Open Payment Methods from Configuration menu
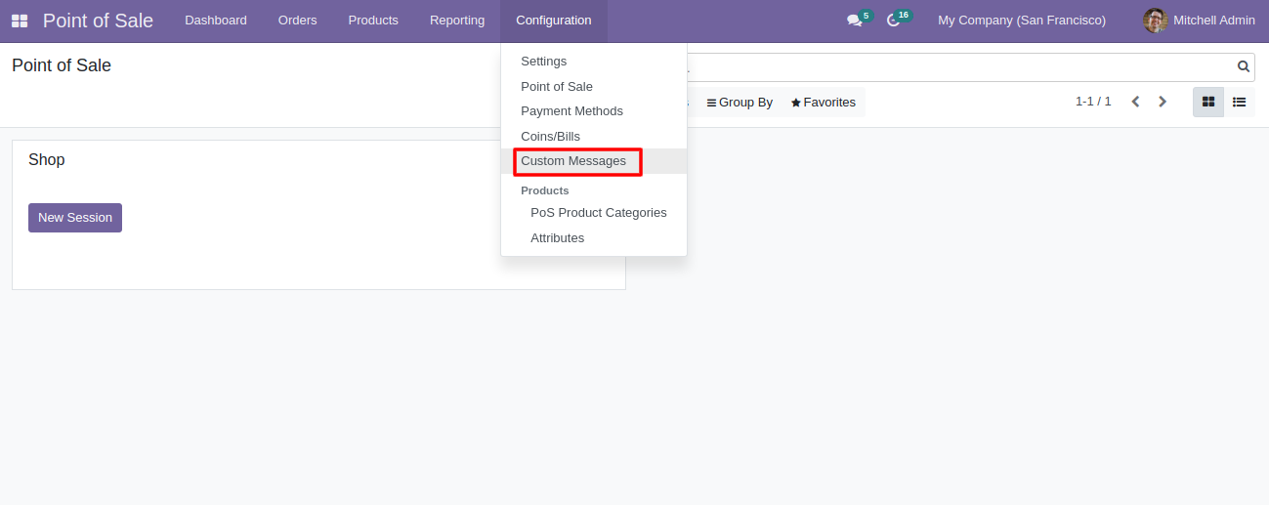Screen dimensions: 1269x505 point(571,111)
